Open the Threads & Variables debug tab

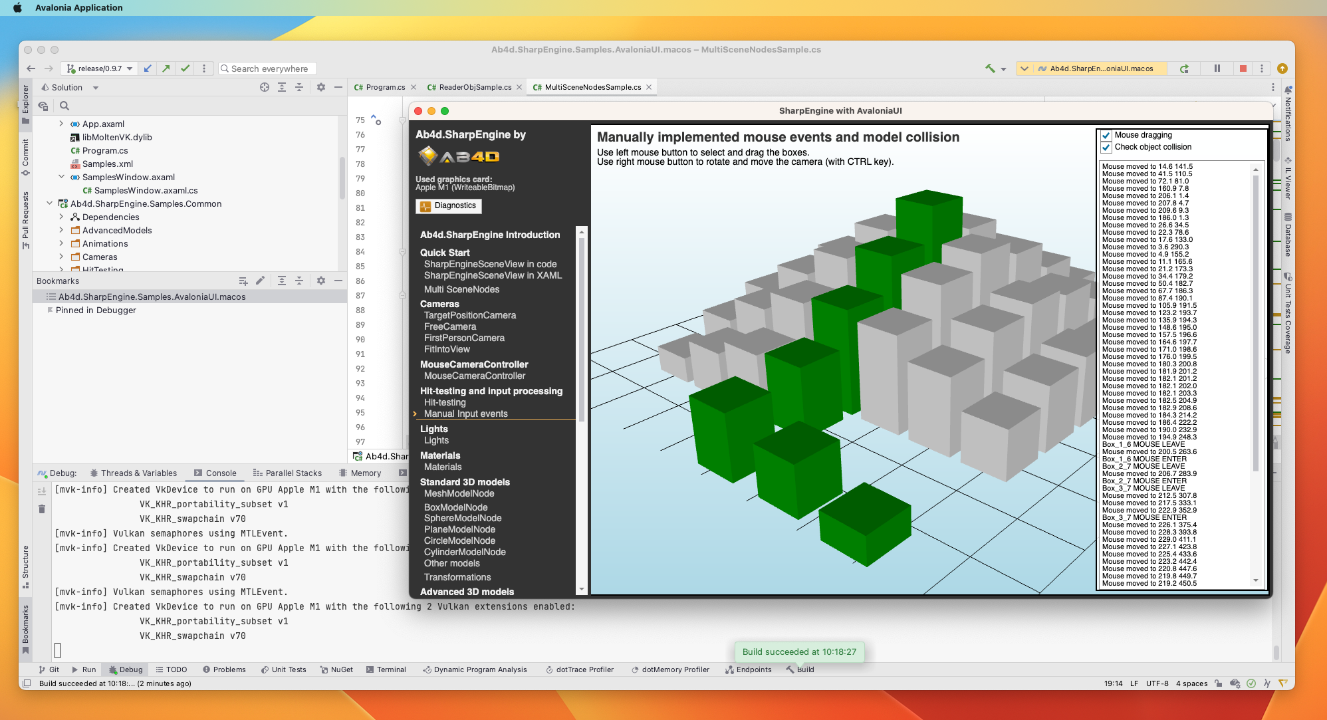(134, 473)
